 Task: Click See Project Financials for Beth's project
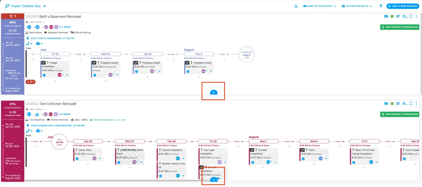pyautogui.click(x=400, y=27)
